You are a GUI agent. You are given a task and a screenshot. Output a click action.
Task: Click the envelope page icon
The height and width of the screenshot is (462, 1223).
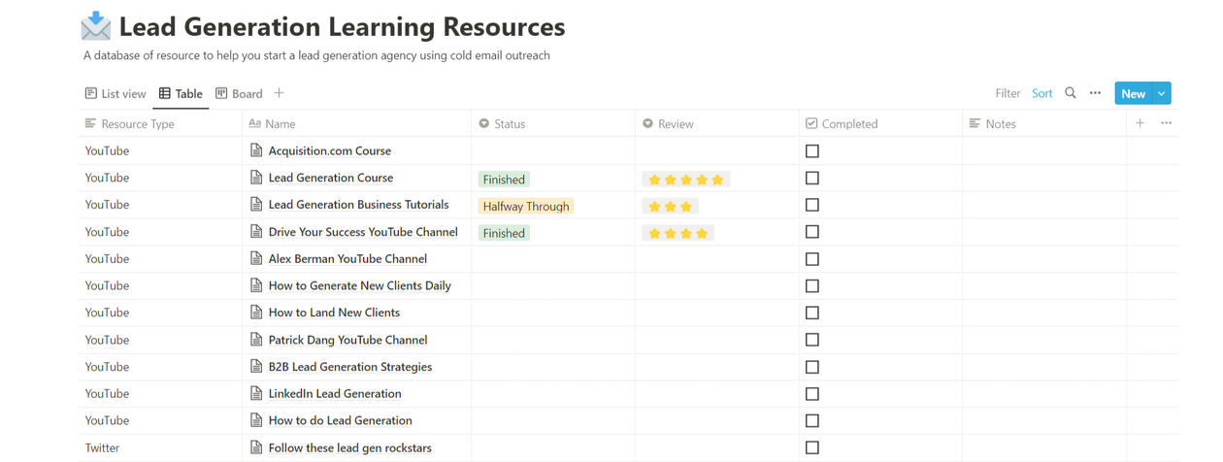point(96,26)
